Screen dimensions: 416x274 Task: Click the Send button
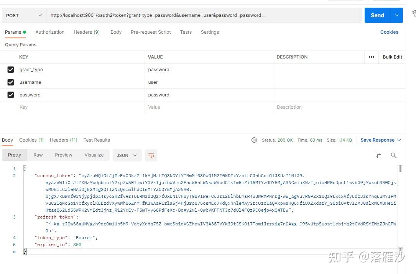pos(377,15)
